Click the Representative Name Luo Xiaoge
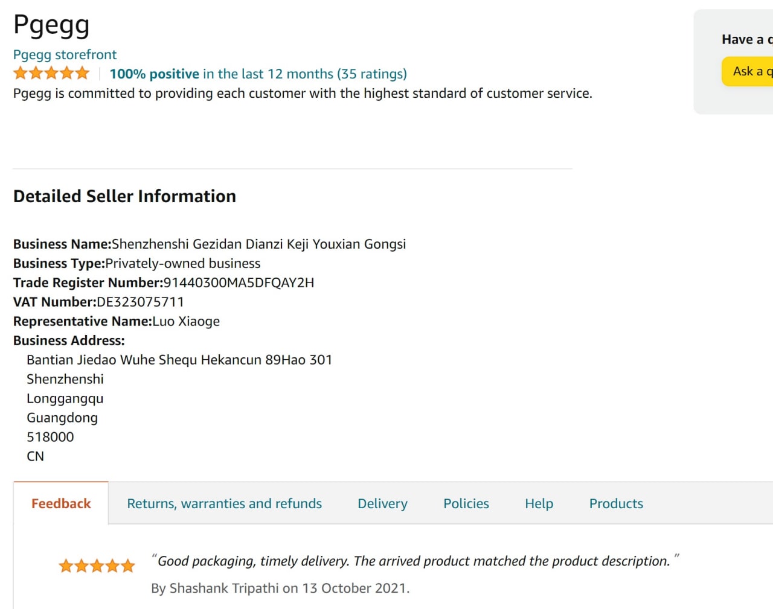The image size is (773, 609). point(186,321)
